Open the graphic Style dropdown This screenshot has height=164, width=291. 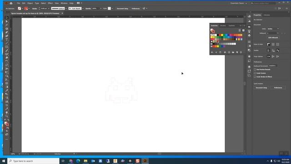coord(112,9)
